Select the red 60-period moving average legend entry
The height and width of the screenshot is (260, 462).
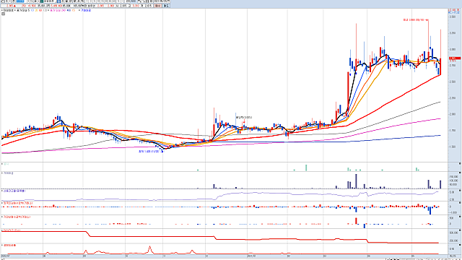point(40,10)
